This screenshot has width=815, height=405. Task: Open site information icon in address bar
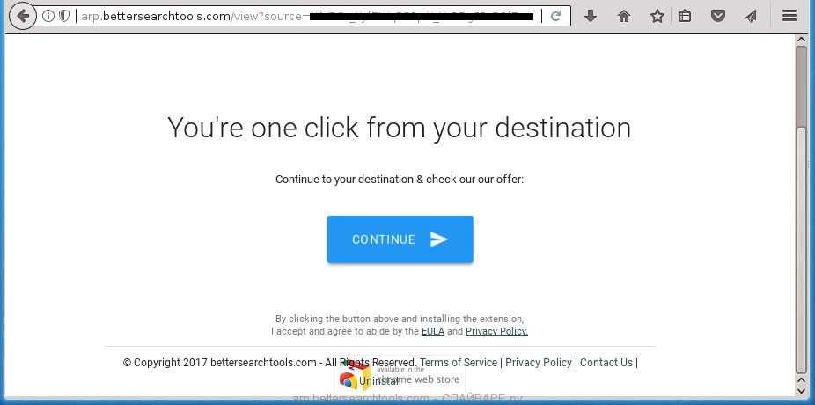[48, 16]
